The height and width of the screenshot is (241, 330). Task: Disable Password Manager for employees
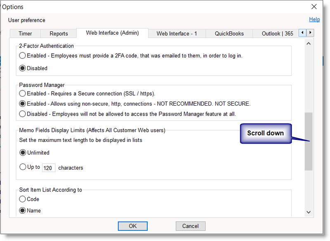(23, 114)
